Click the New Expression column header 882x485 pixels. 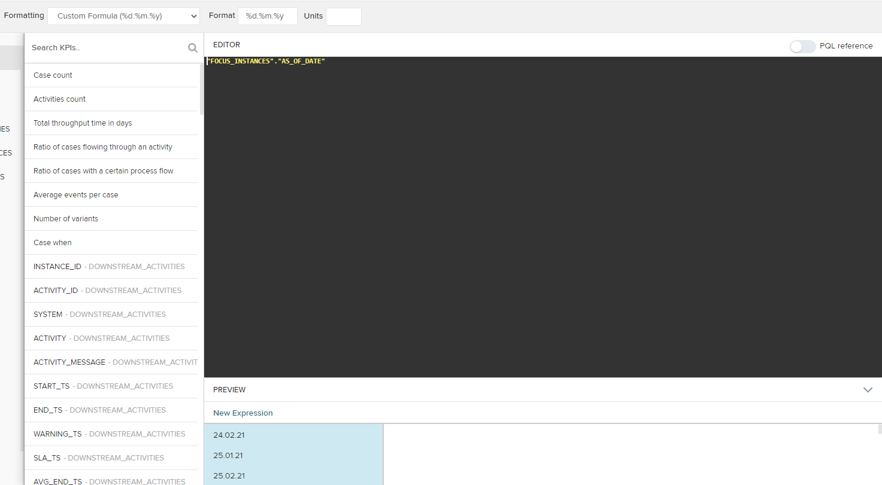(x=243, y=413)
